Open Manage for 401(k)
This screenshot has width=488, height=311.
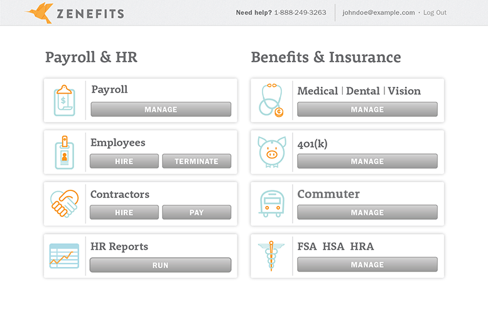367,161
